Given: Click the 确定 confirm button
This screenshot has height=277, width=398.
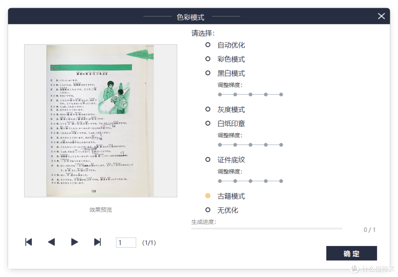Looking at the screenshot, I should coord(352,253).
